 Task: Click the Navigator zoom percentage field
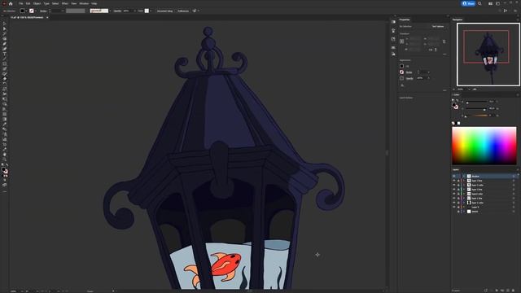(461, 89)
